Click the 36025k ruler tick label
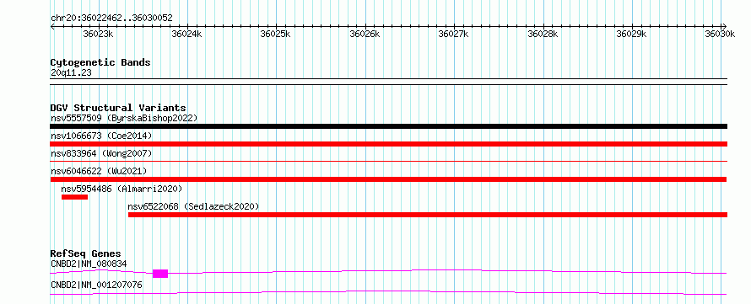Screen dimensions: 751x304 (x=275, y=34)
